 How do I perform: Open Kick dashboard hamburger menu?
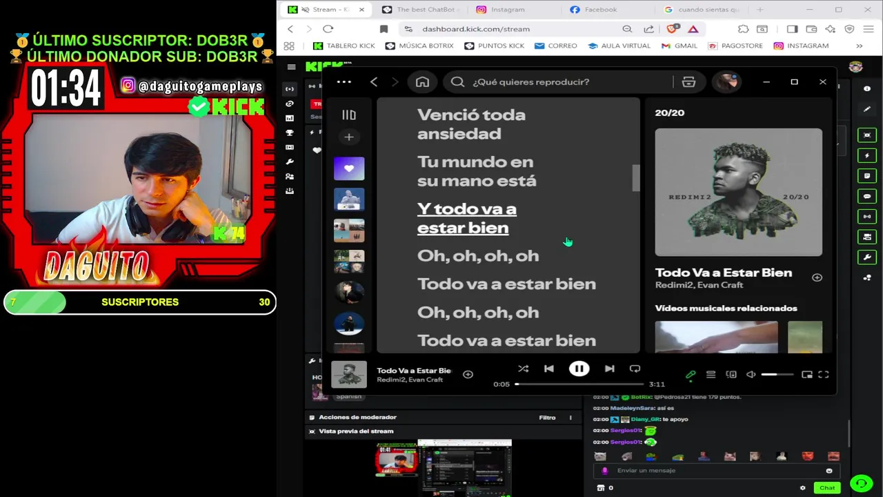click(291, 67)
